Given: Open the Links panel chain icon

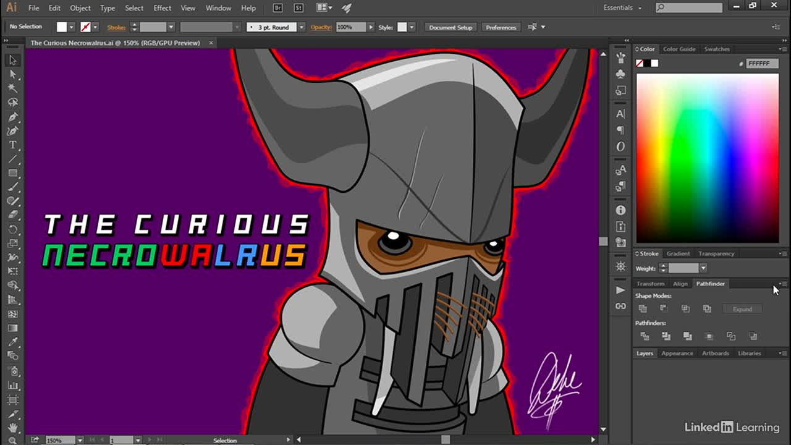Looking at the screenshot, I should [620, 306].
